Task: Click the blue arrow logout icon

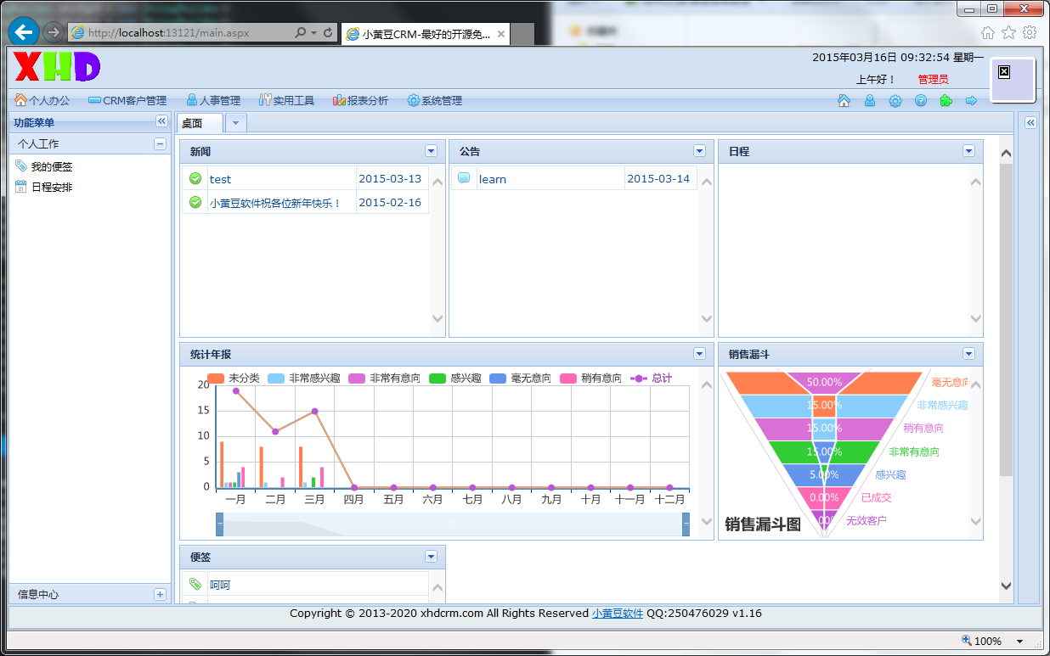Action: pyautogui.click(x=972, y=101)
